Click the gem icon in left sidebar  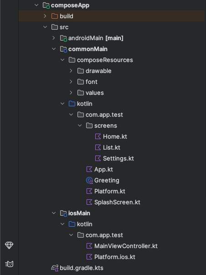(9, 245)
